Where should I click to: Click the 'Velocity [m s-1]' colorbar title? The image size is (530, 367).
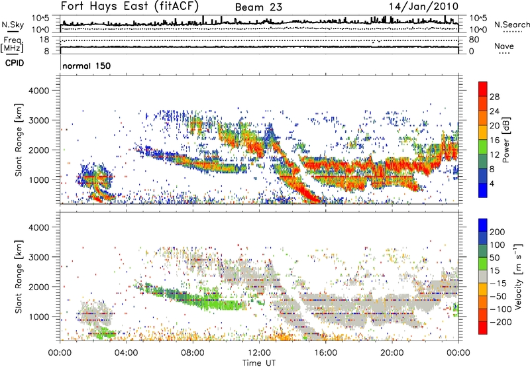(x=518, y=277)
